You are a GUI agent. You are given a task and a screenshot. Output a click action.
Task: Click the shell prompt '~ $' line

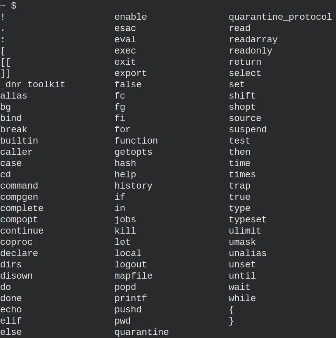coord(9,5)
